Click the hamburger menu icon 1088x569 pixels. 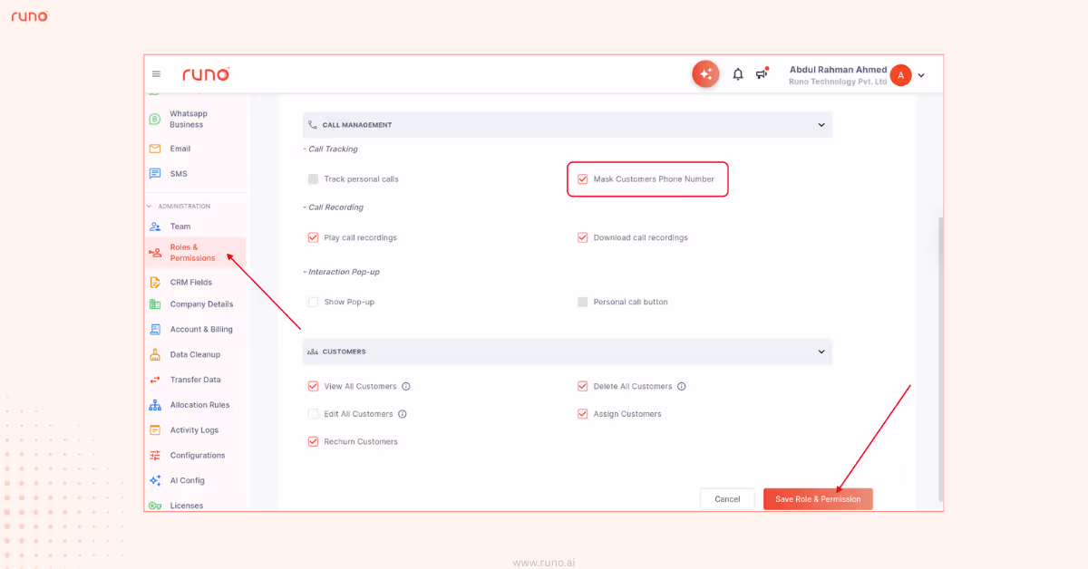(x=156, y=74)
